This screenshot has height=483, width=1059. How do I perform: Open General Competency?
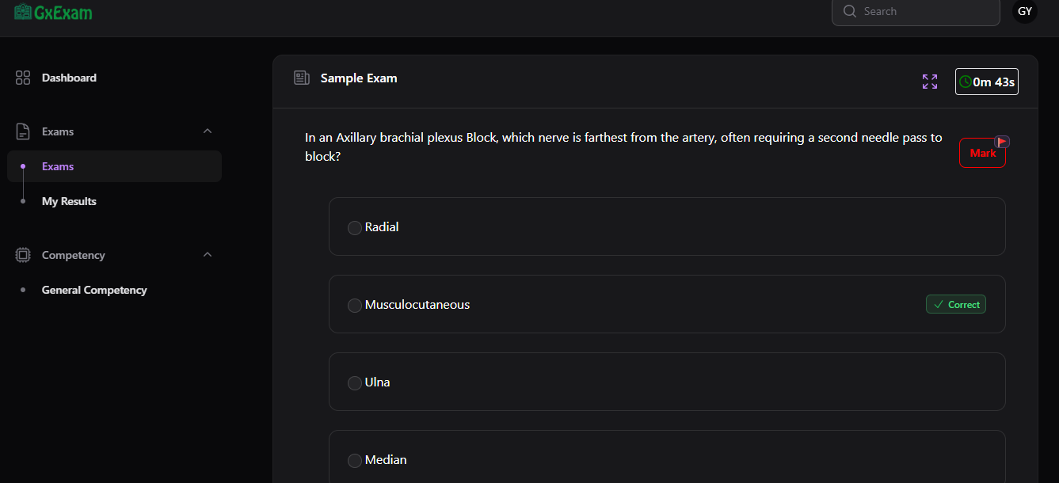pos(94,290)
